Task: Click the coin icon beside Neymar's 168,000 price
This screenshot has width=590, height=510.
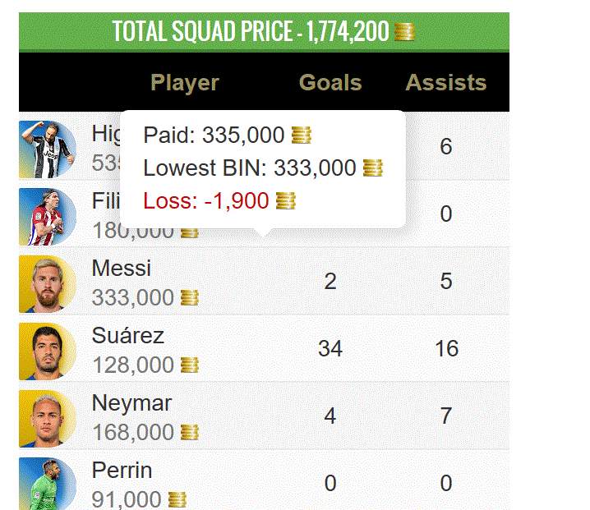Action: (x=189, y=432)
